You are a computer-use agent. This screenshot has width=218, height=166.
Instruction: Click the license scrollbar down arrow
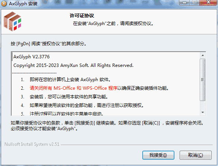pyautogui.click(x=203, y=113)
